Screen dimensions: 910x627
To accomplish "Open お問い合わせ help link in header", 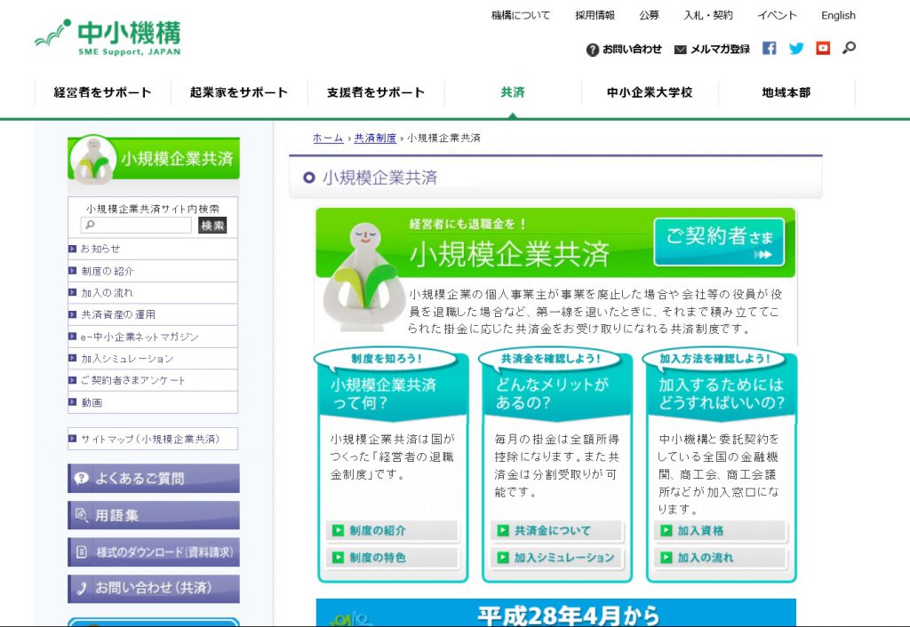I will [624, 50].
